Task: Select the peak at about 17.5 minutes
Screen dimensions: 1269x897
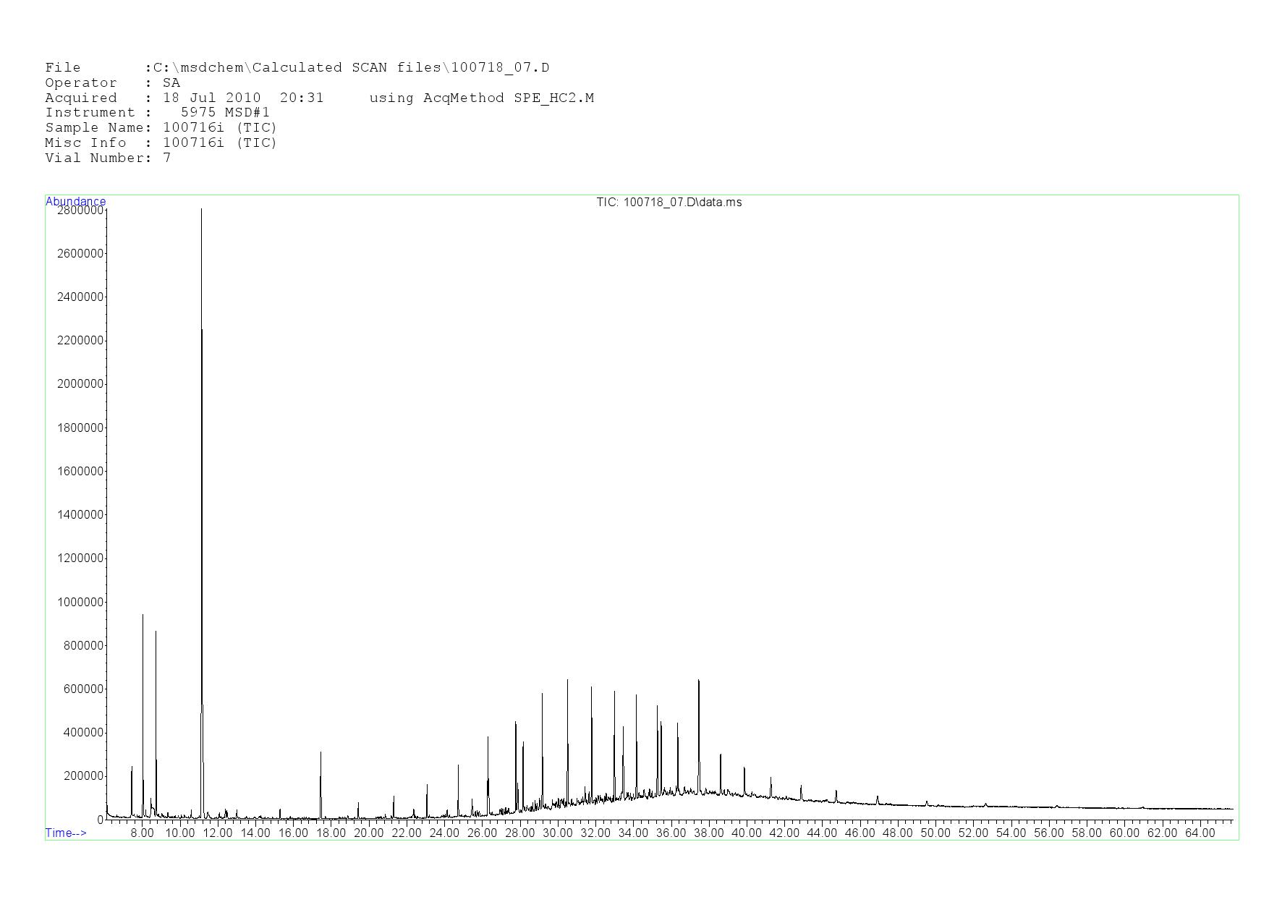Action: (321, 754)
